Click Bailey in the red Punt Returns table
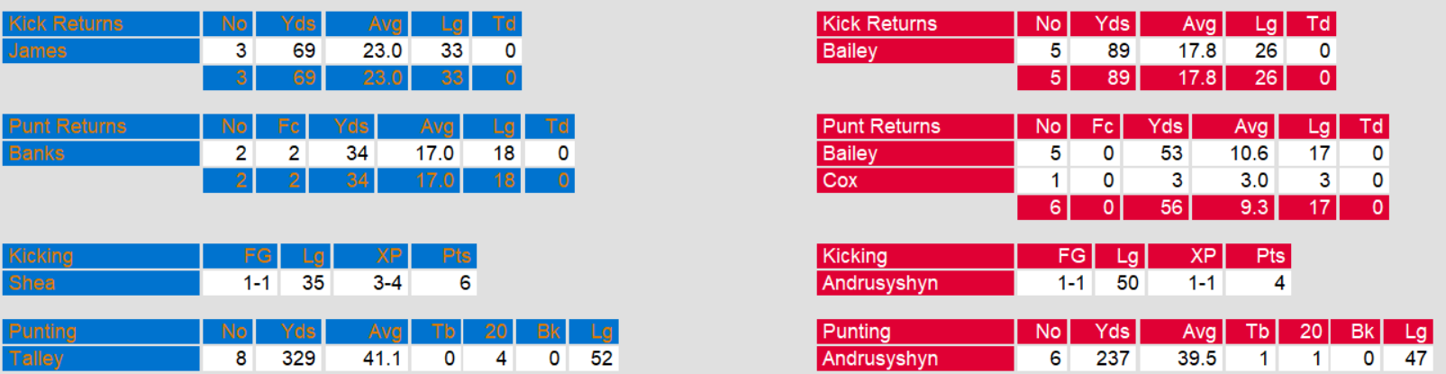Image resolution: width=1446 pixels, height=374 pixels. (x=850, y=154)
